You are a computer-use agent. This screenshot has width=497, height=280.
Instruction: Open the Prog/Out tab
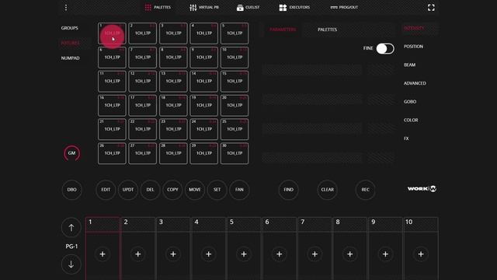[344, 7]
